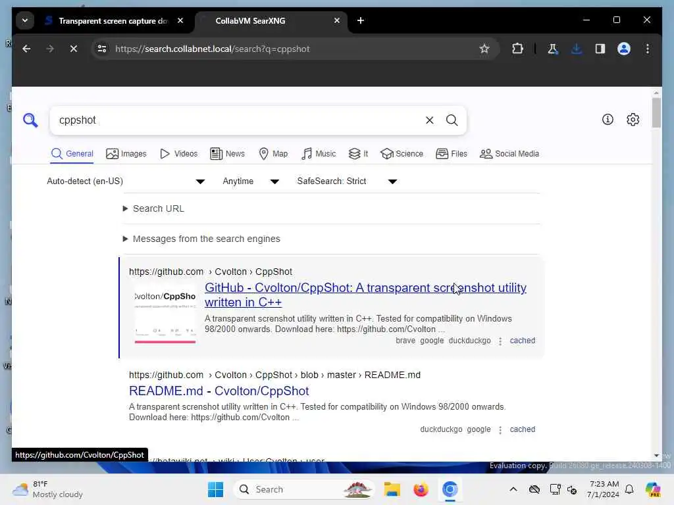This screenshot has width=674, height=505.
Task: Go back with browser back arrow
Action: coord(26,49)
